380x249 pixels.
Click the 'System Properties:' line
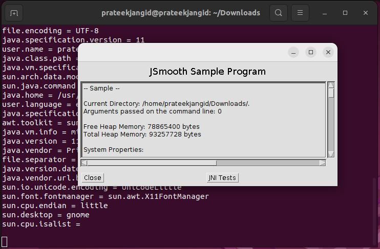pos(113,149)
